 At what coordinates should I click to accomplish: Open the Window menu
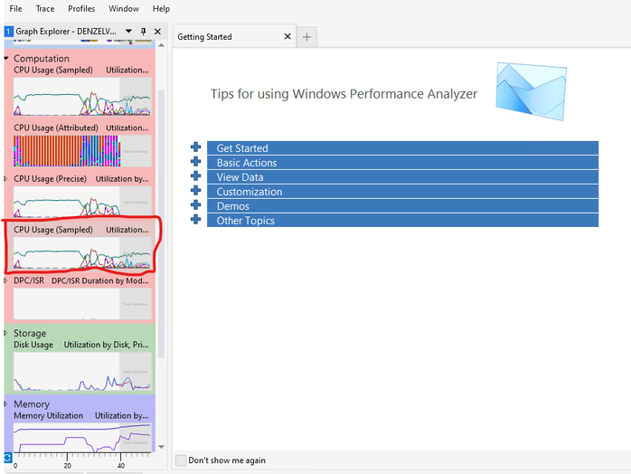click(x=124, y=8)
